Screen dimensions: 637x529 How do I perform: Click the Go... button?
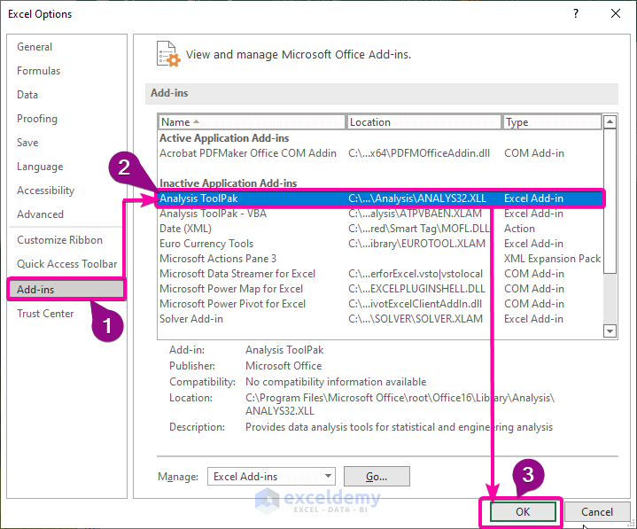377,476
